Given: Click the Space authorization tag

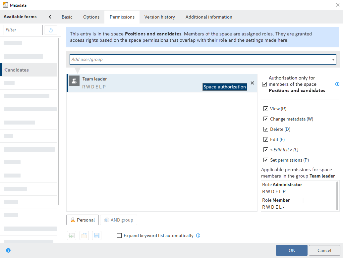Looking at the screenshot, I should coord(225,87).
